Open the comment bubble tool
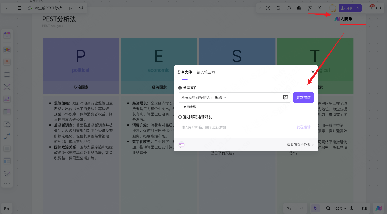 (278, 8)
